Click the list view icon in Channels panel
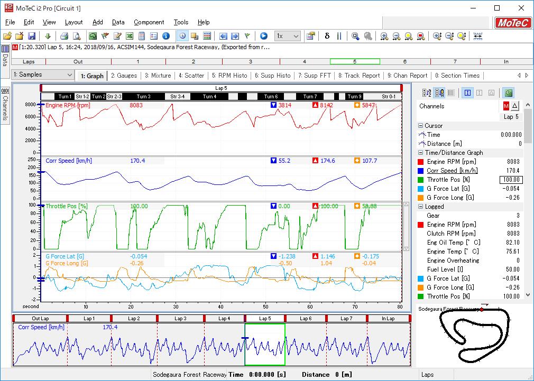Viewport: 534px width, 381px height. pos(451,92)
